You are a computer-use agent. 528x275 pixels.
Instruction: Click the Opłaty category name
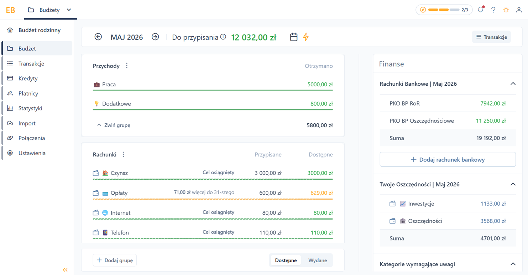point(119,193)
